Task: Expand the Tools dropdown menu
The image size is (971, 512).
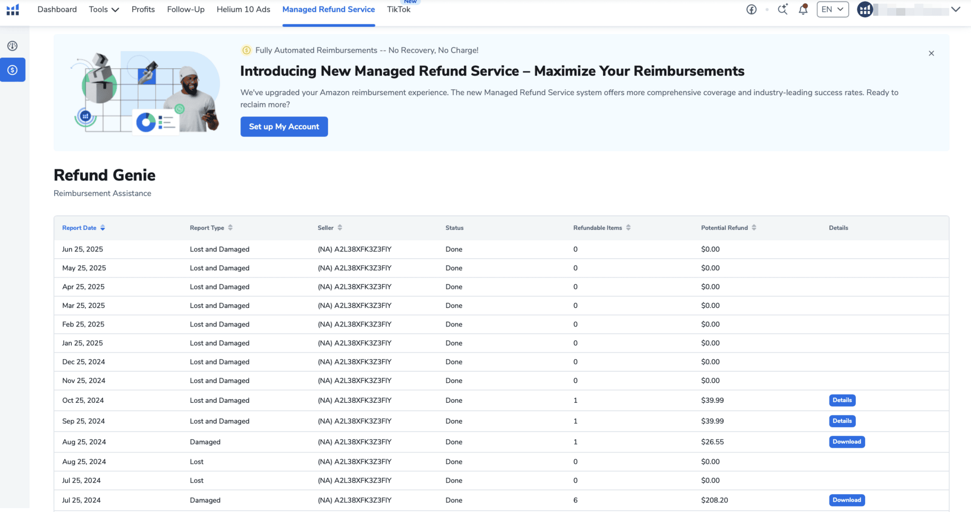Action: 104,9
